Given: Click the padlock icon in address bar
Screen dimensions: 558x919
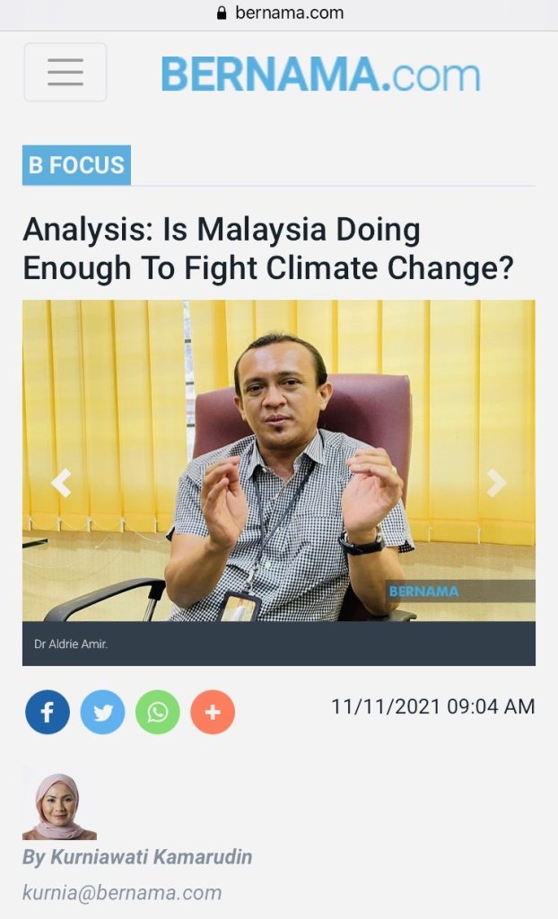Looking at the screenshot, I should [x=222, y=13].
